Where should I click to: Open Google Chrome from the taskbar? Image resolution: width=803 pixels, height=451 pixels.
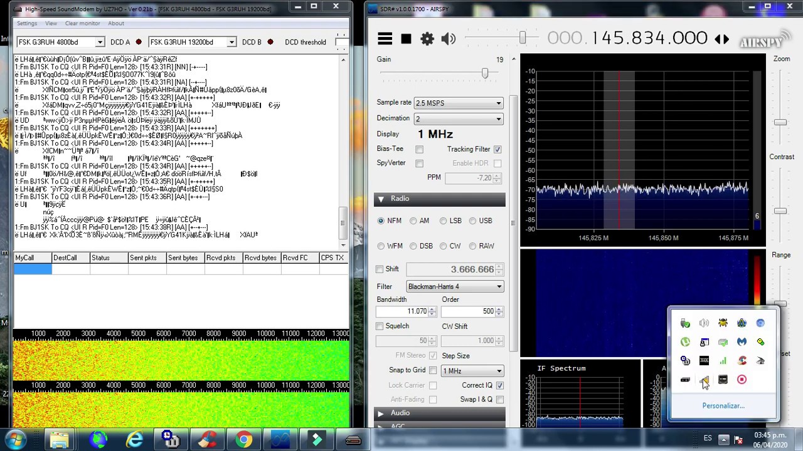pyautogui.click(x=244, y=440)
